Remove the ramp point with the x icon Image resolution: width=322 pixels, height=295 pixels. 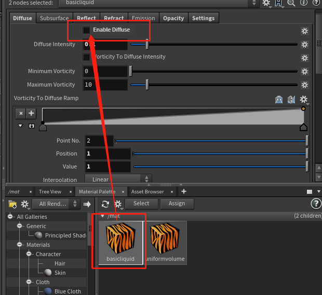(x=21, y=114)
